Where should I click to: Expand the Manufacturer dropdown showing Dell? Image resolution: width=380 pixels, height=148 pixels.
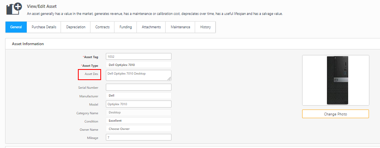pos(138,95)
